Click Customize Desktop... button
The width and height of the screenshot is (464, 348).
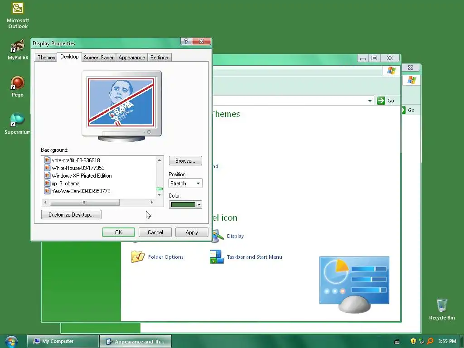pyautogui.click(x=71, y=214)
